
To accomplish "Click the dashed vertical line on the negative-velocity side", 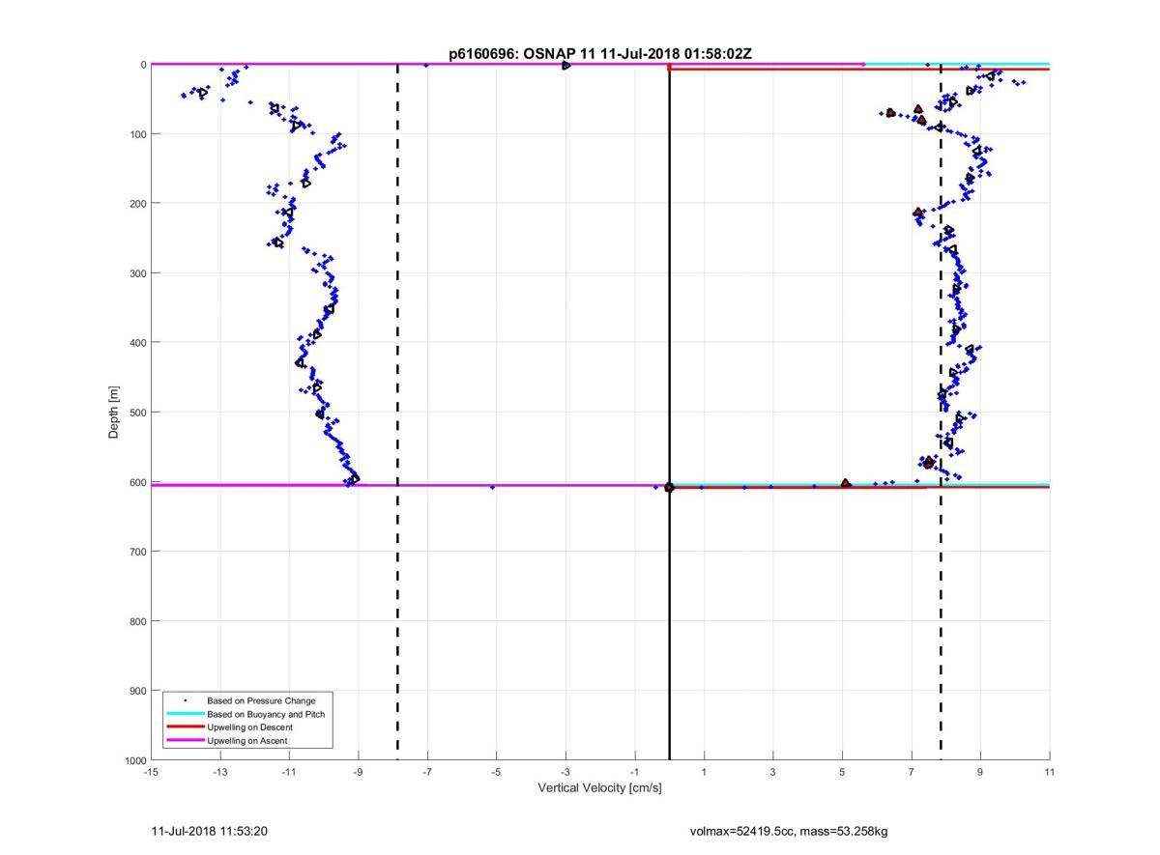I will [x=398, y=413].
